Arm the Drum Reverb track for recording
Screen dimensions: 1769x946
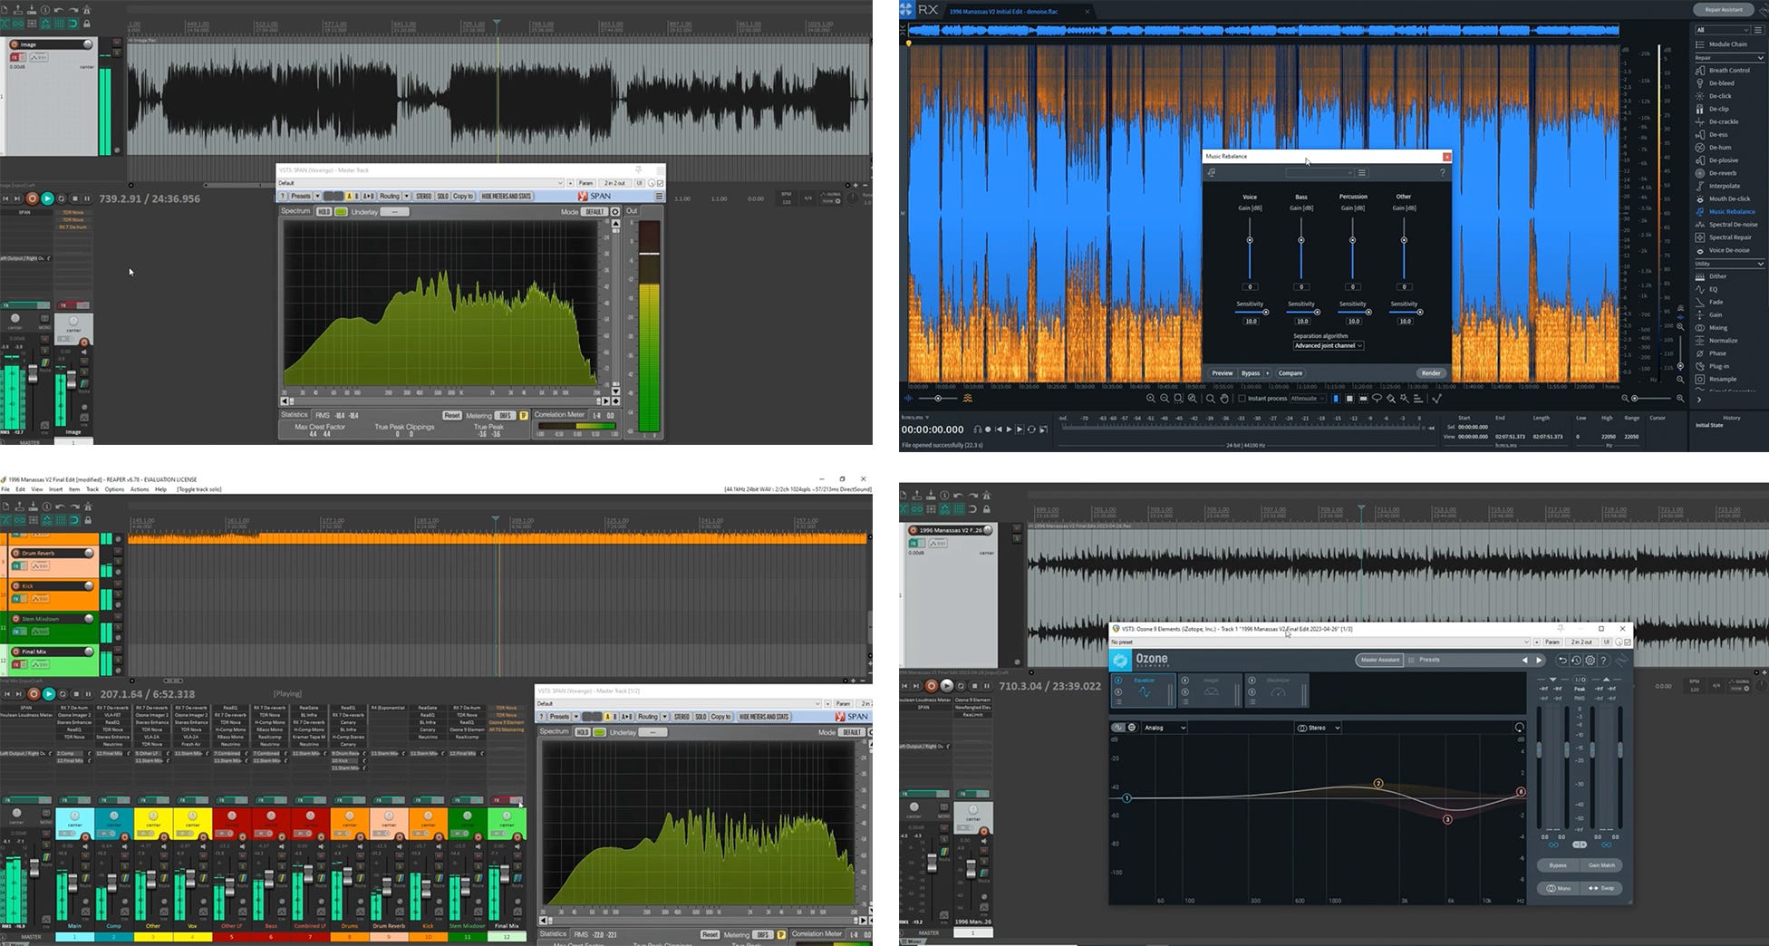(15, 553)
